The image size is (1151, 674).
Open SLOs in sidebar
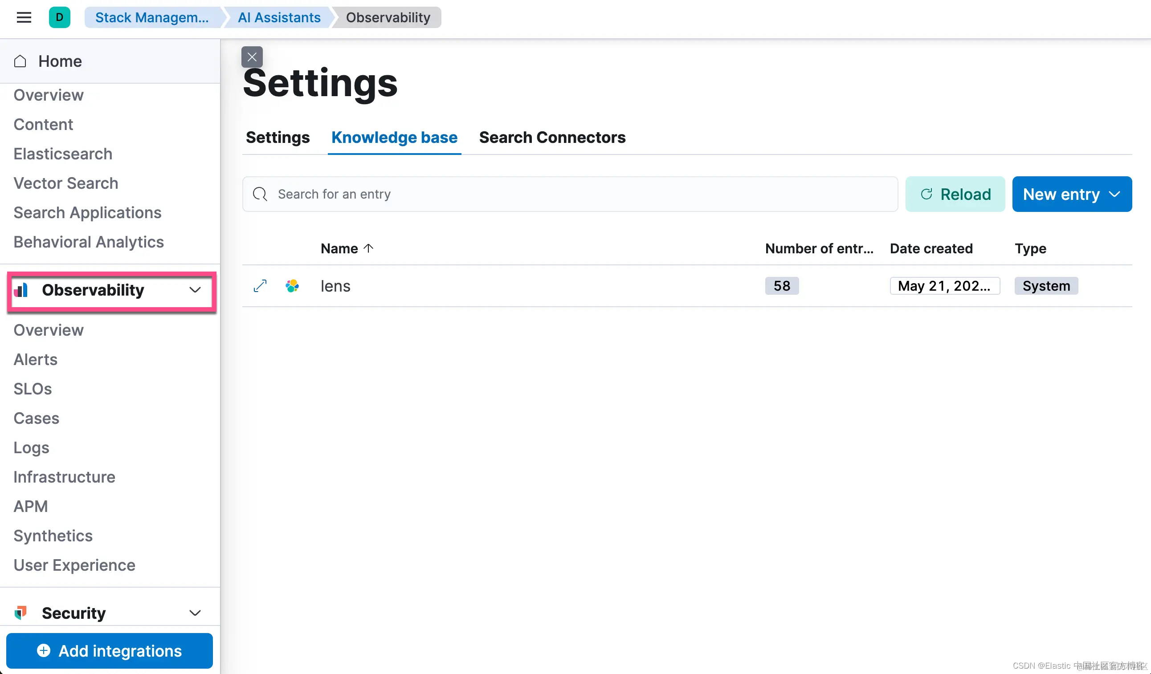click(33, 389)
